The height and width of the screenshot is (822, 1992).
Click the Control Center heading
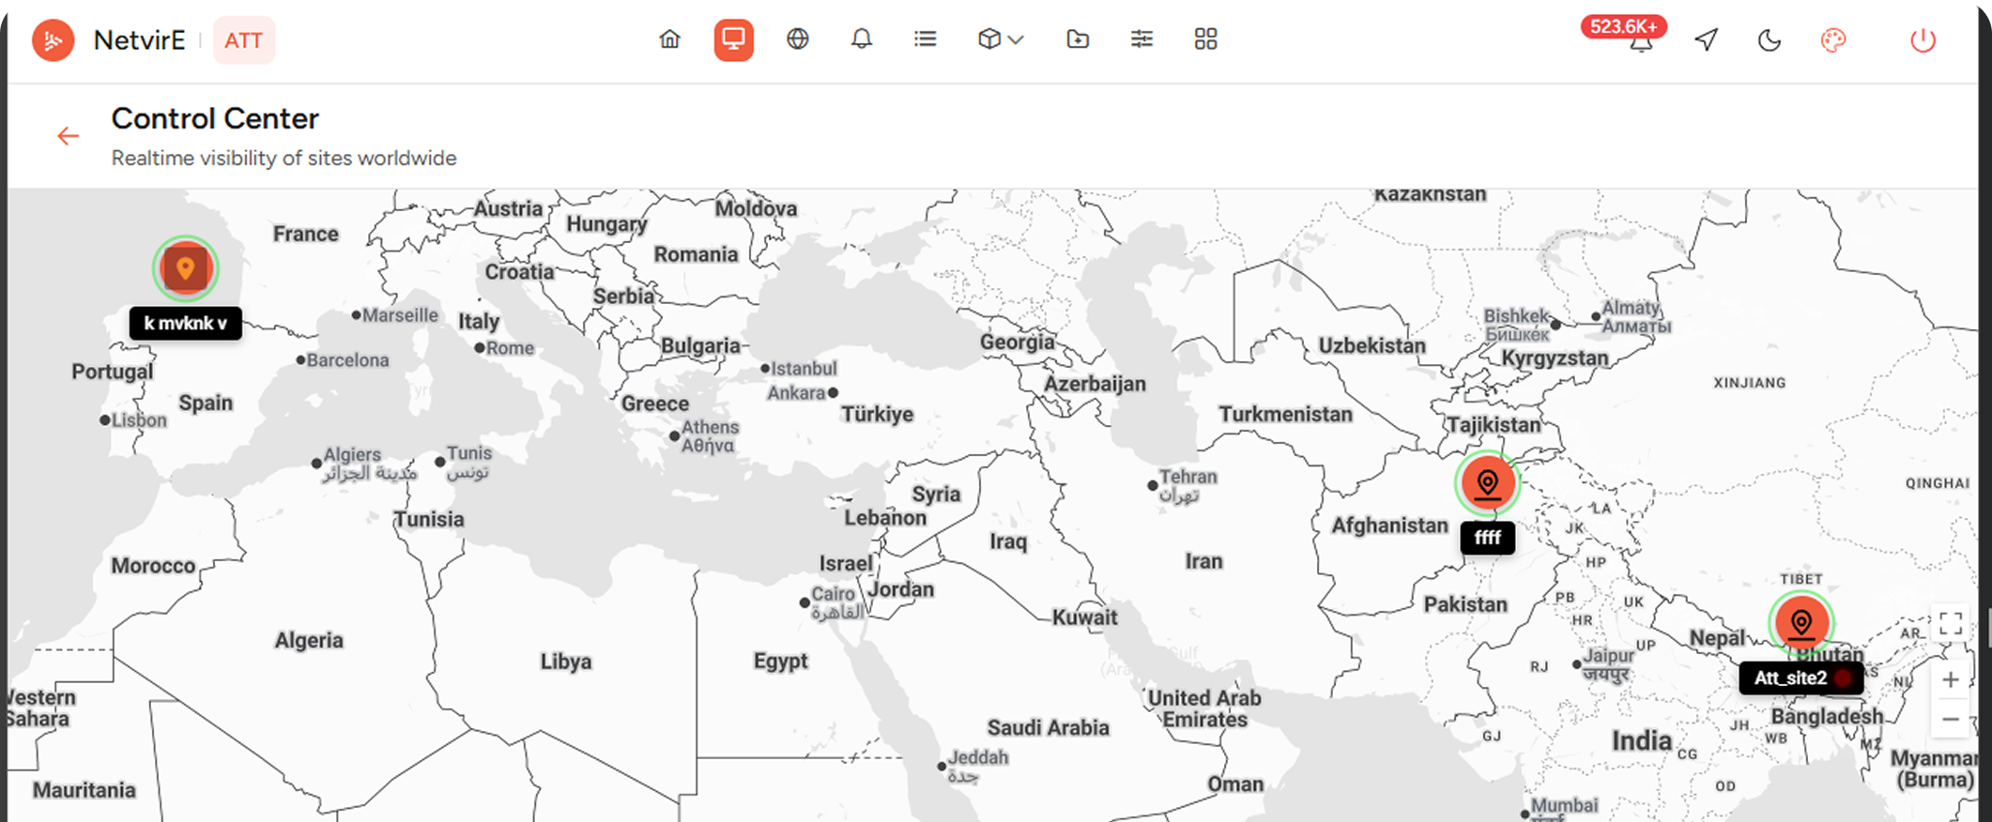click(x=215, y=119)
